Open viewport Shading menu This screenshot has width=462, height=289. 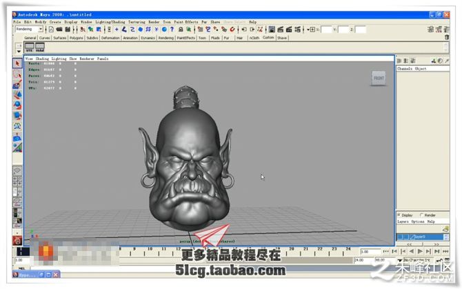[43, 59]
